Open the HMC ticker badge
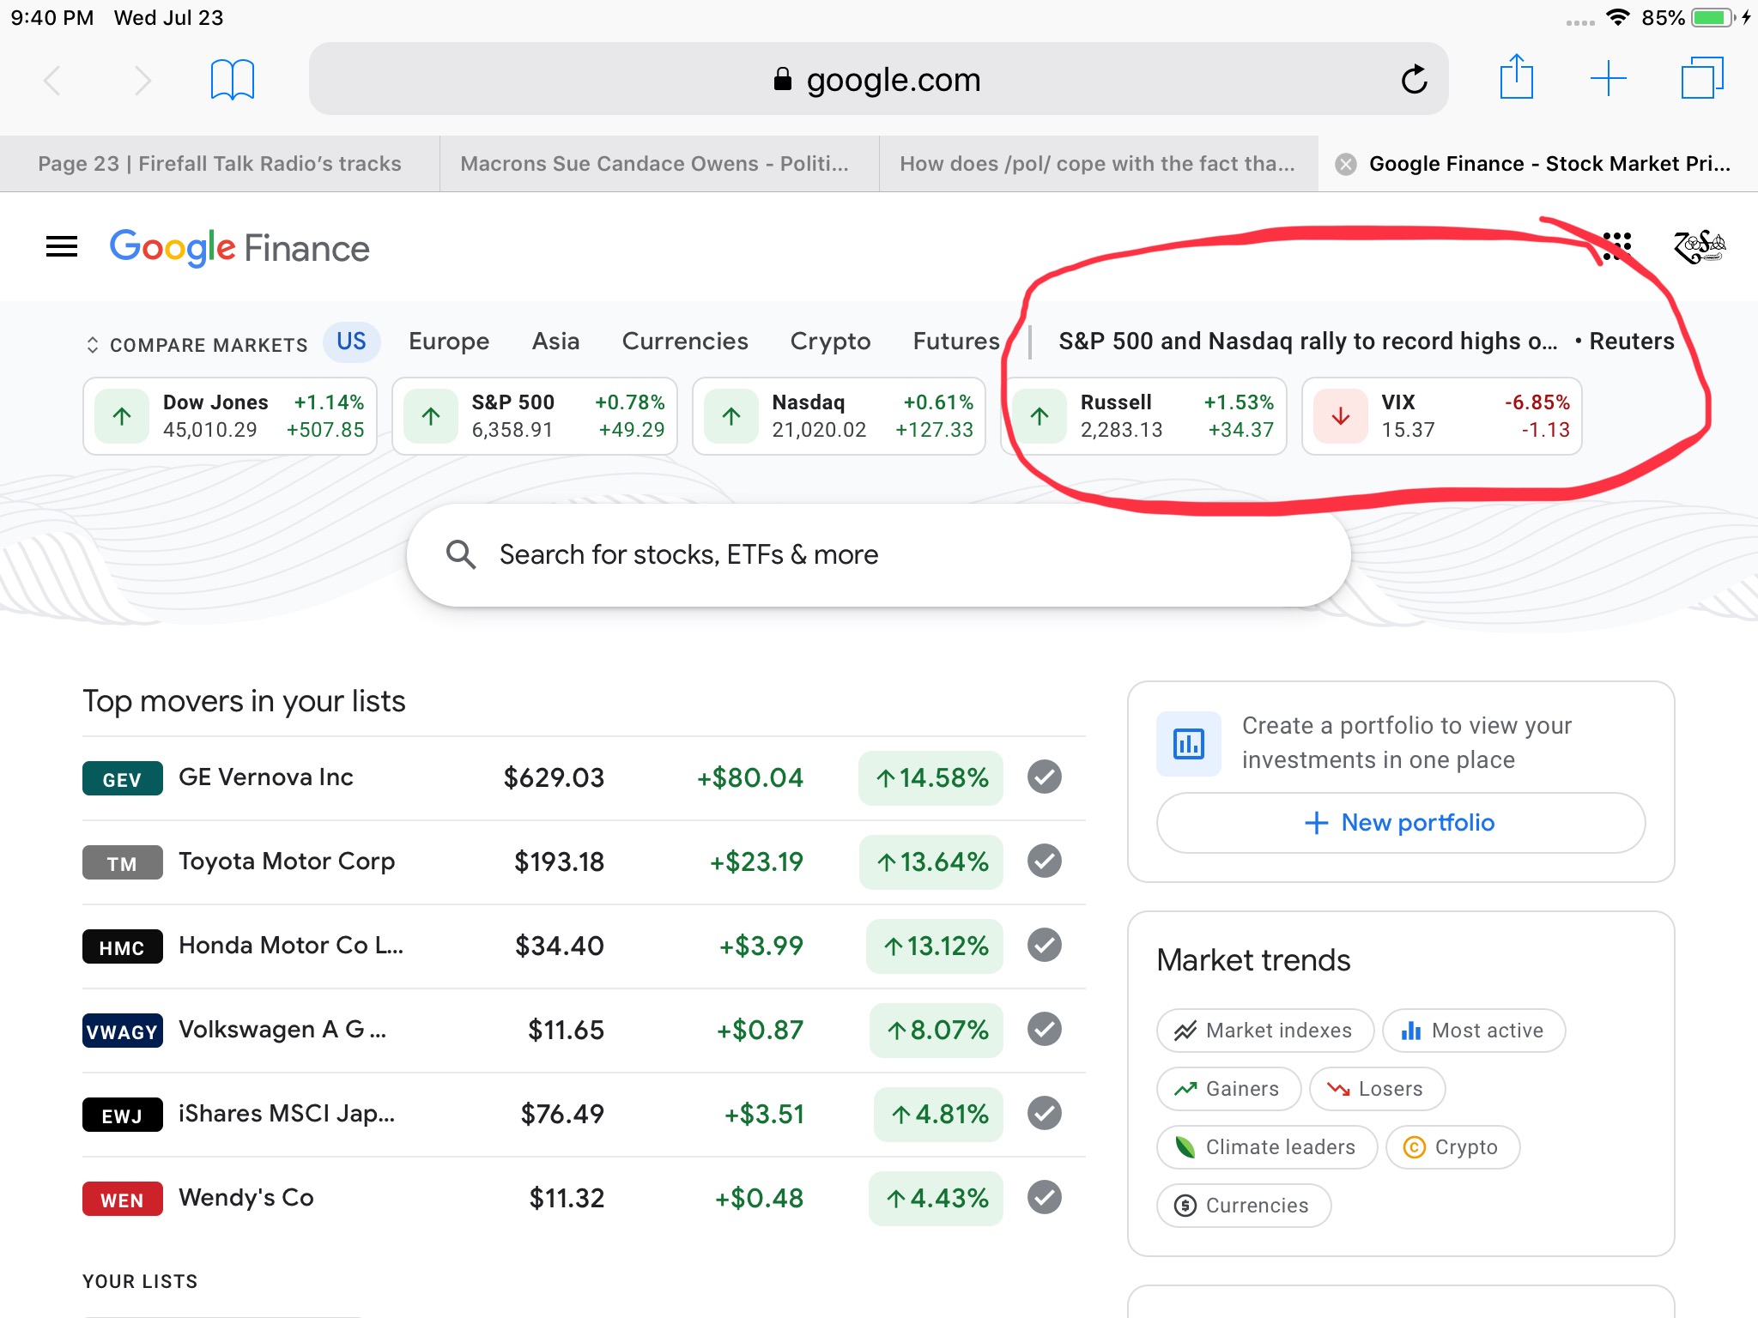The height and width of the screenshot is (1318, 1758). [x=122, y=946]
